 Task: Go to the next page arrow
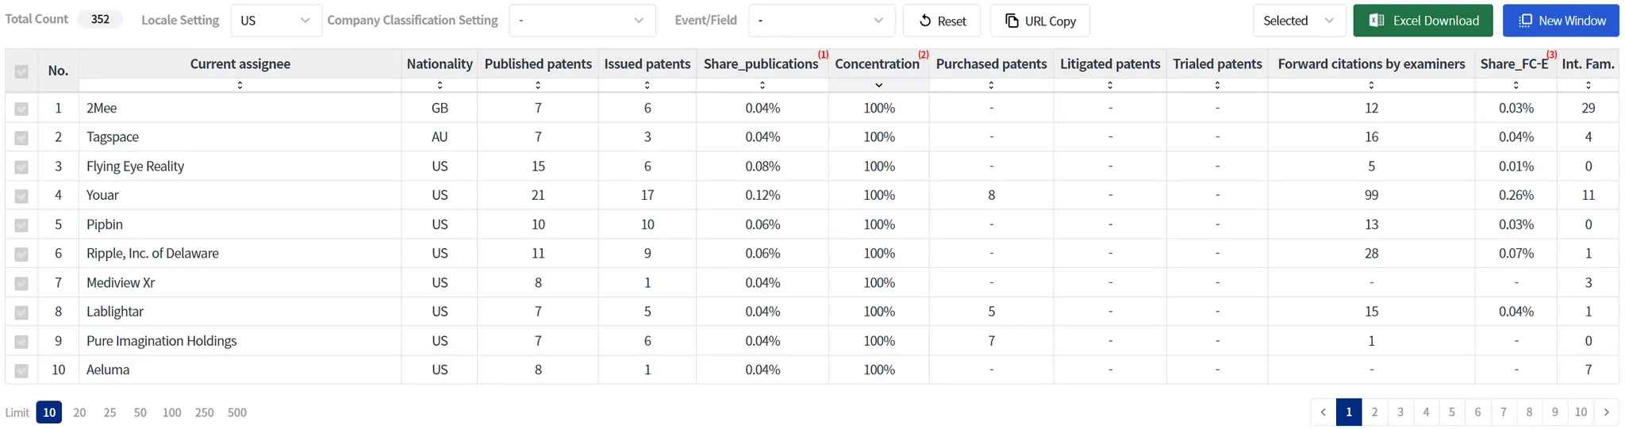tap(1606, 412)
